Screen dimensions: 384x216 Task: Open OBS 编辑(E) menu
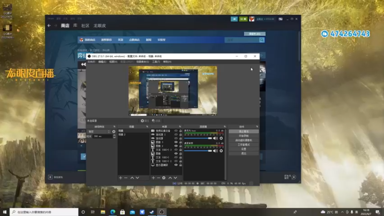pyautogui.click(x=102, y=62)
